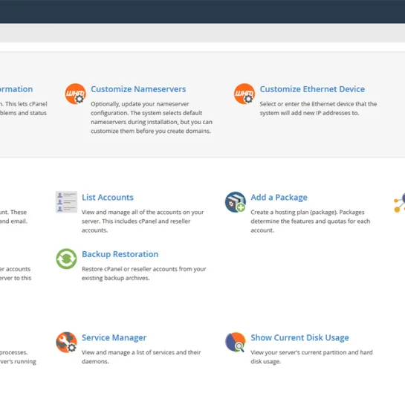Click the Add a Package safe icon
Image resolution: width=405 pixels, height=405 pixels.
pyautogui.click(x=236, y=202)
